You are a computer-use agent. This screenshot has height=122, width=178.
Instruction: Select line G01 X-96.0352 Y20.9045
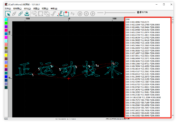point(143,116)
